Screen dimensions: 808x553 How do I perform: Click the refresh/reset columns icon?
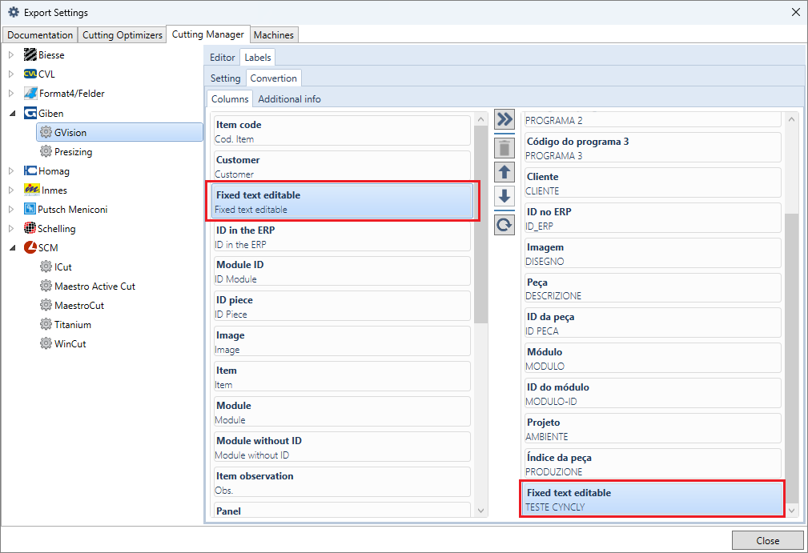[x=504, y=225]
